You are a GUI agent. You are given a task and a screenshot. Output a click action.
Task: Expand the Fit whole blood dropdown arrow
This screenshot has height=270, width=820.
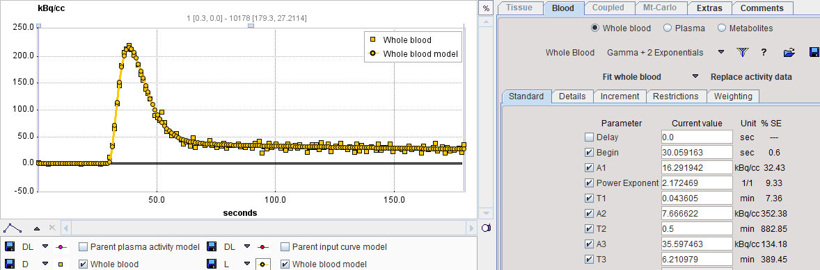point(695,76)
